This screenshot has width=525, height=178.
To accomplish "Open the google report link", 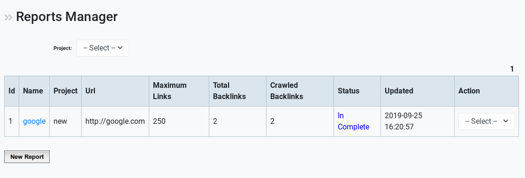I will (34, 121).
